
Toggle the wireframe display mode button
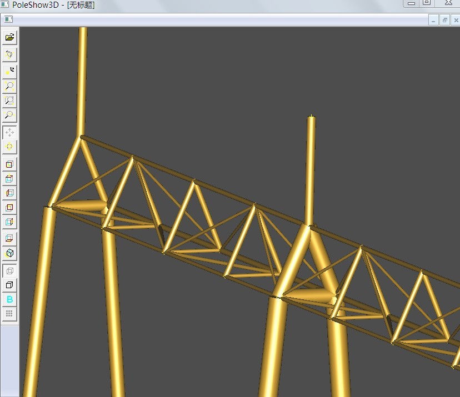tap(9, 271)
